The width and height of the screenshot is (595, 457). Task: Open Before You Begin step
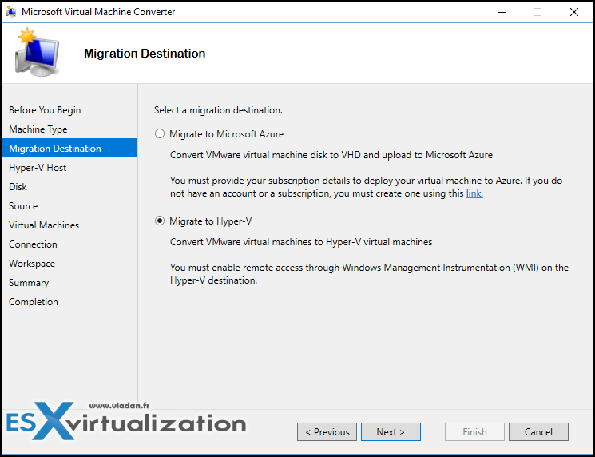coord(45,110)
